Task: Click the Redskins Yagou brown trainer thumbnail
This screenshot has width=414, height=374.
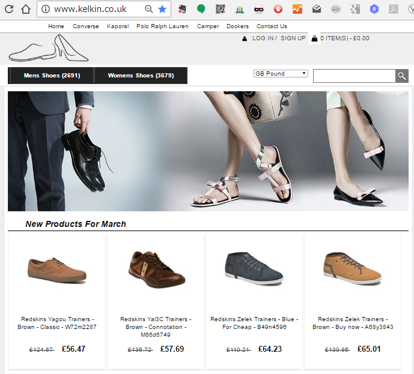Action: (x=57, y=270)
